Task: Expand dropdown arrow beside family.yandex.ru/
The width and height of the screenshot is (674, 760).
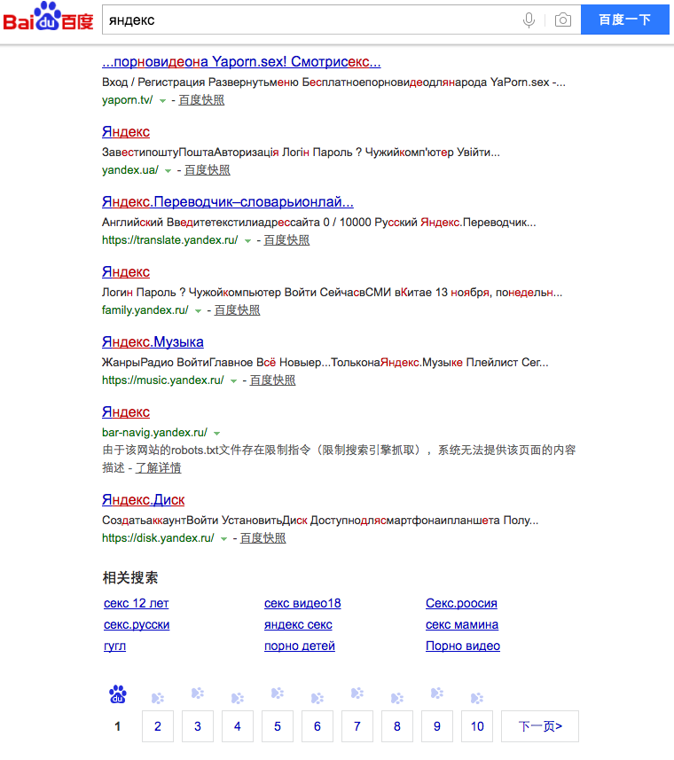Action: pyautogui.click(x=198, y=310)
